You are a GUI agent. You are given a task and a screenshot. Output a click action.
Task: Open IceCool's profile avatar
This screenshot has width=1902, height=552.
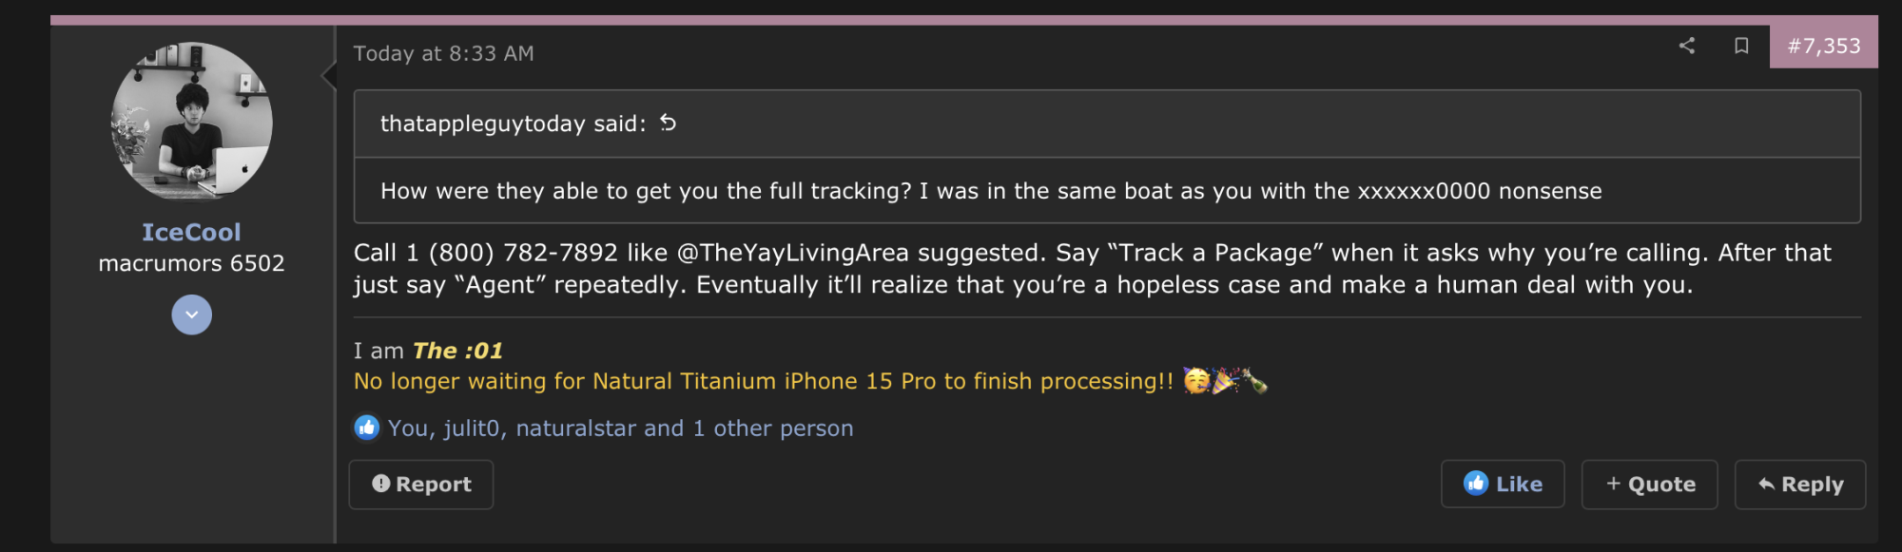click(191, 122)
